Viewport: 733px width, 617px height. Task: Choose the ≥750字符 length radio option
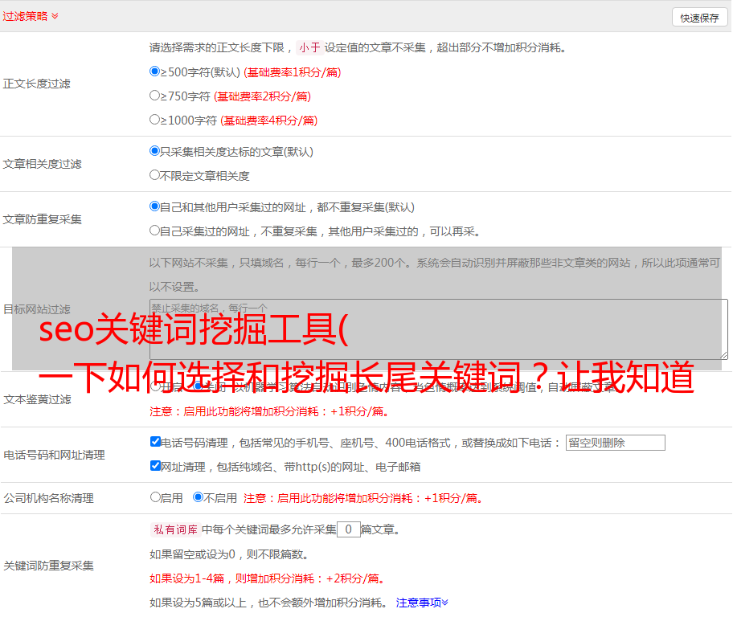155,96
